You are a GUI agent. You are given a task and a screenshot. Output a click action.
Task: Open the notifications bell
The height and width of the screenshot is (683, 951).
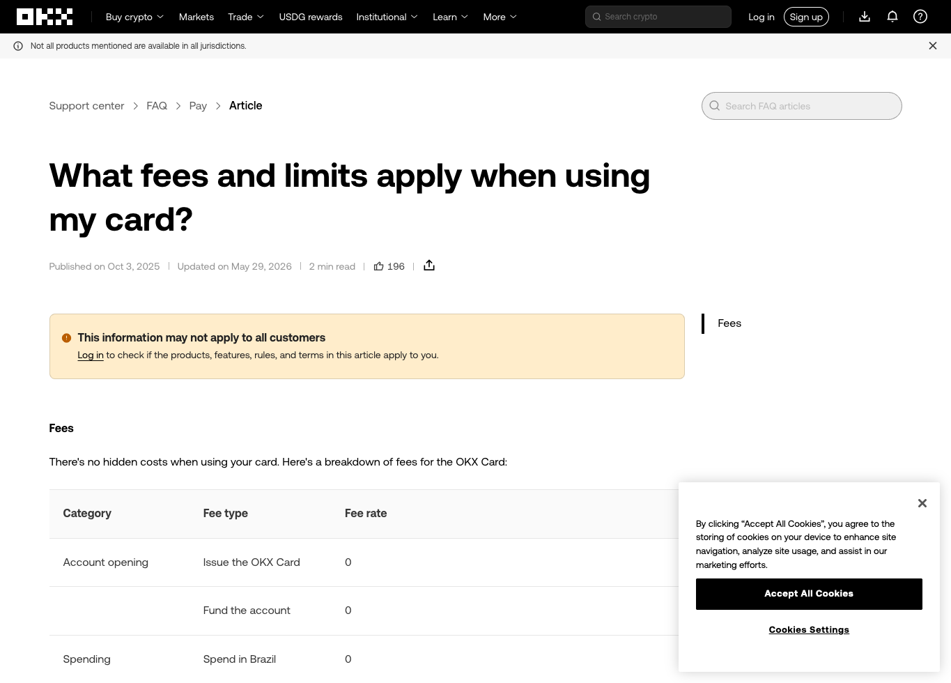[x=892, y=17]
